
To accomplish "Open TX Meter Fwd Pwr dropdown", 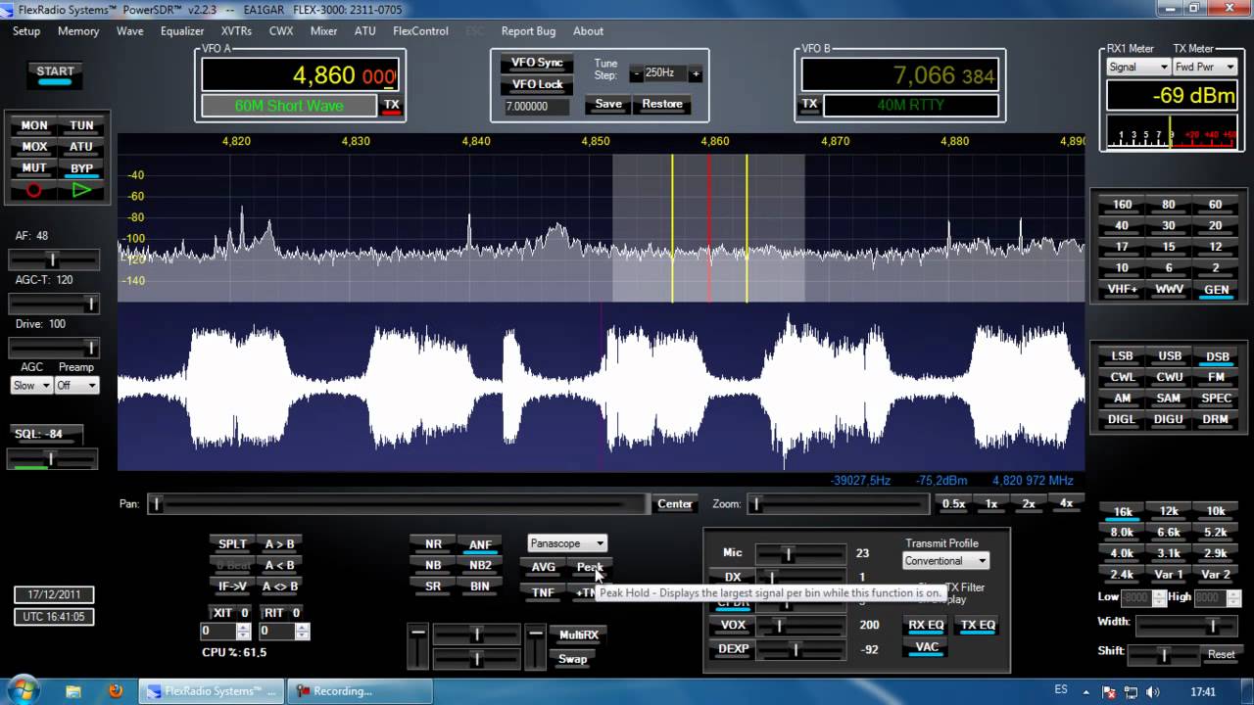I will [1205, 68].
